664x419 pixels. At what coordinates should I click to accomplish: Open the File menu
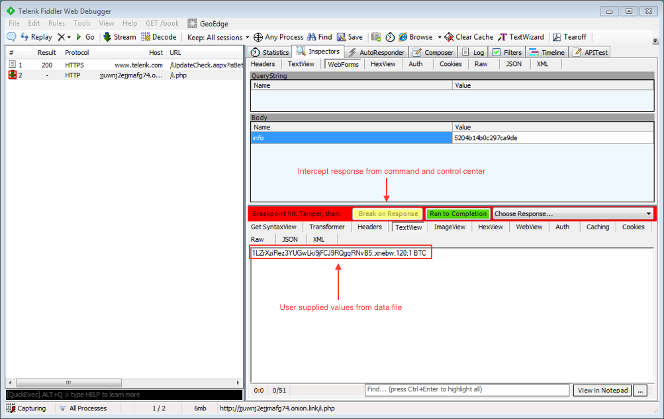(x=14, y=23)
